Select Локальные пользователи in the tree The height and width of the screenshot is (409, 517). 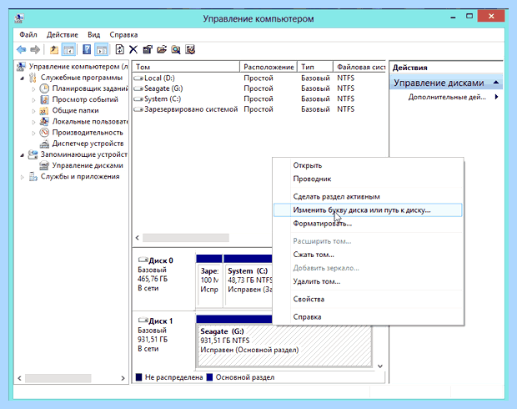point(90,122)
